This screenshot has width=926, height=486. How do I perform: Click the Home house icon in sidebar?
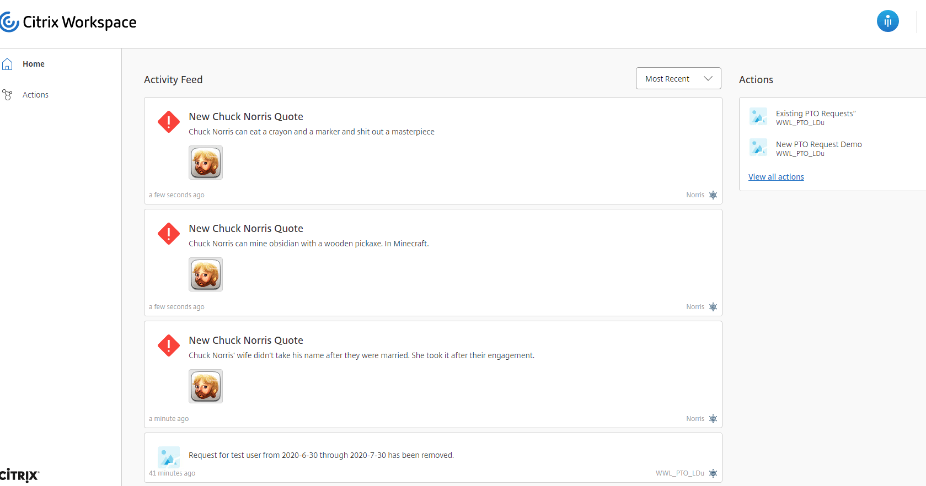click(7, 64)
